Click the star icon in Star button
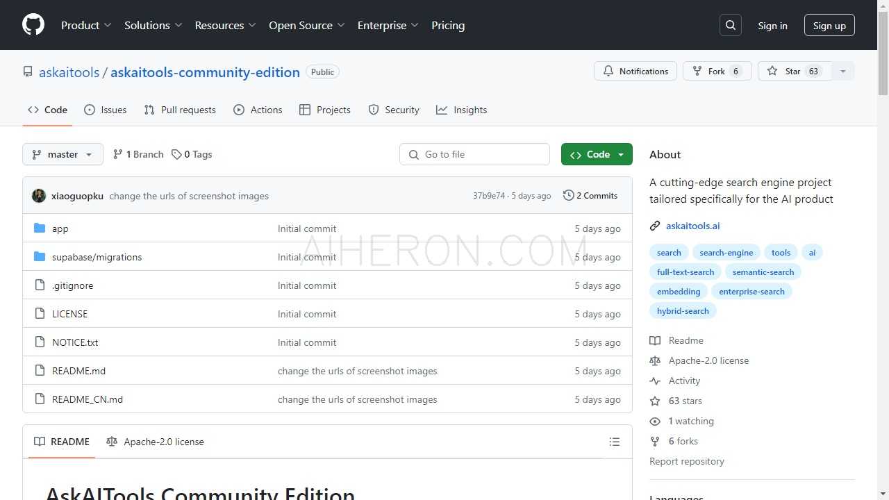Viewport: 889px width, 500px height. pyautogui.click(x=772, y=71)
